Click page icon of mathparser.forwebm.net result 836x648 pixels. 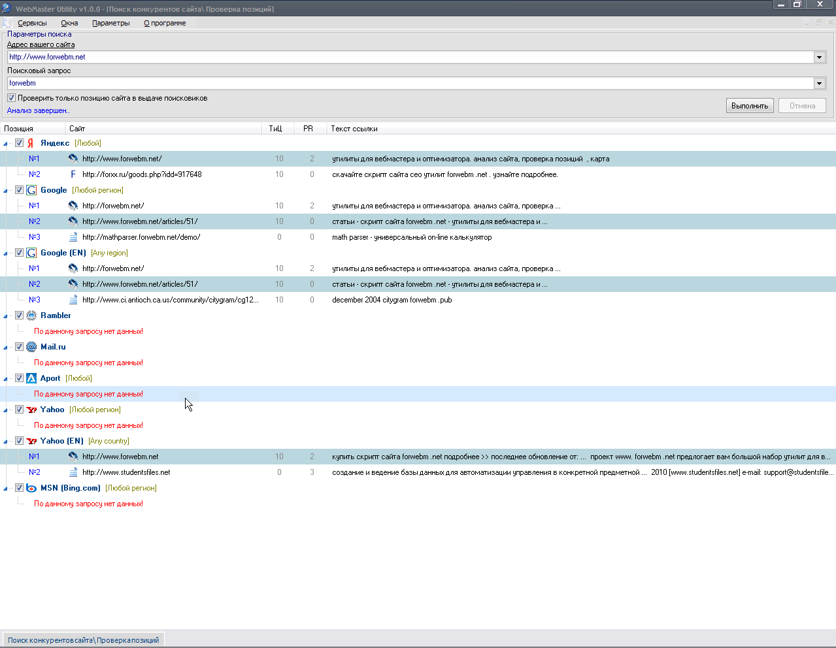(73, 237)
